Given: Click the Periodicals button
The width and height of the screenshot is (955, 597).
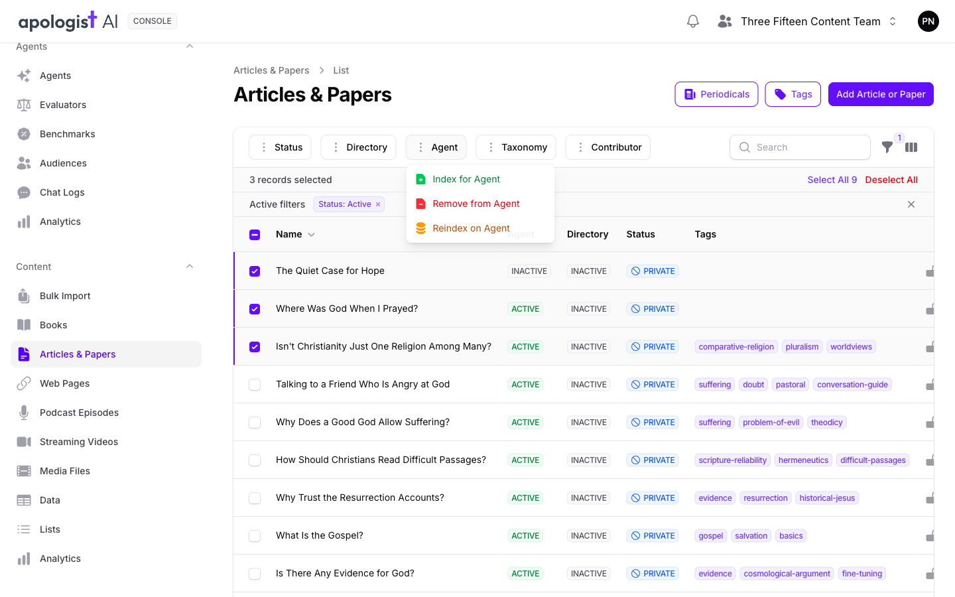Looking at the screenshot, I should 716,94.
